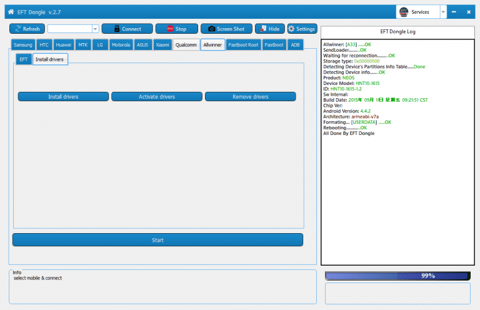Open Settings with the gear button

(302, 29)
